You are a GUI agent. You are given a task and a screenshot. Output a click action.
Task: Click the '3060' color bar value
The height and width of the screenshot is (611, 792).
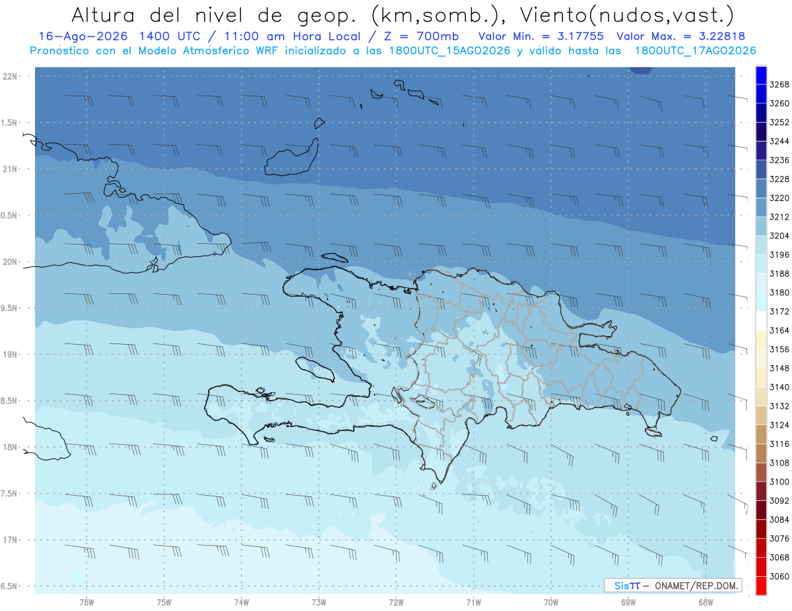point(779,576)
